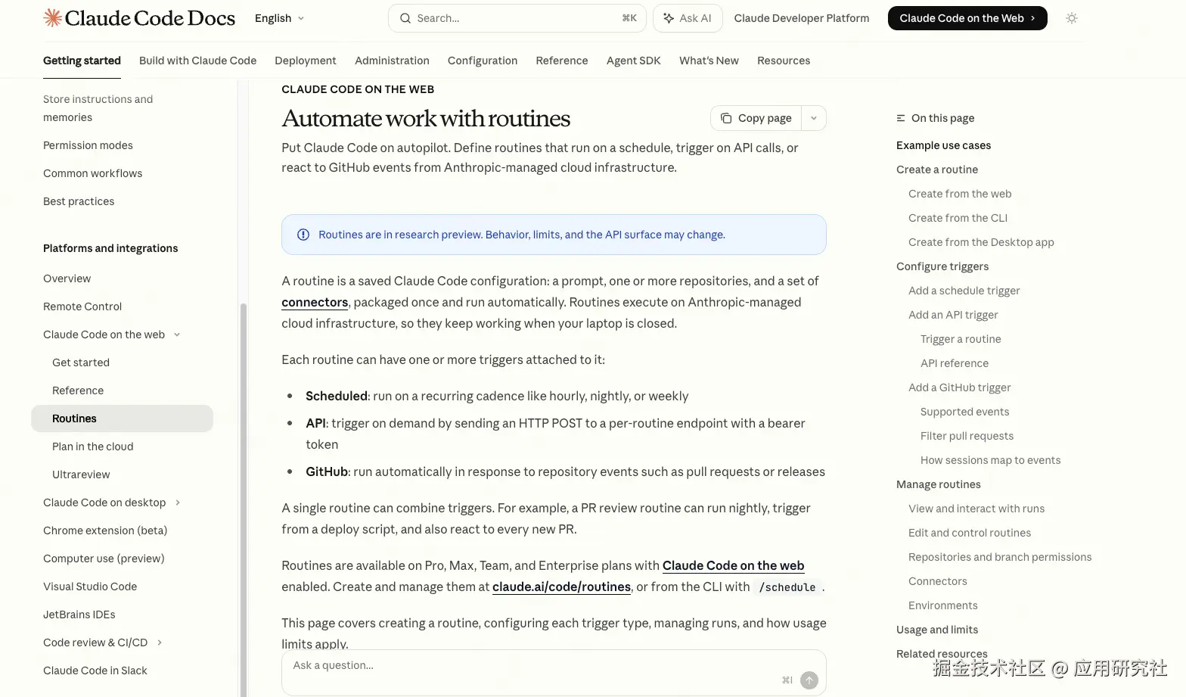Image resolution: width=1186 pixels, height=697 pixels.
Task: Switch to the Deployment tab
Action: click(306, 61)
